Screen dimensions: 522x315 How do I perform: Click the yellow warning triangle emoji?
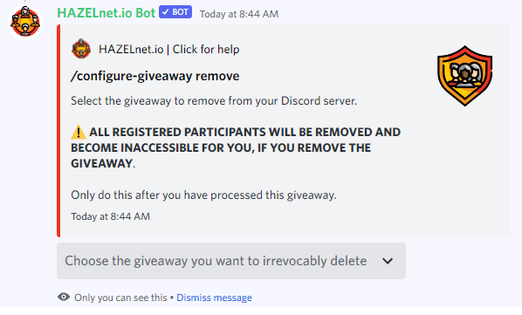[x=79, y=132]
